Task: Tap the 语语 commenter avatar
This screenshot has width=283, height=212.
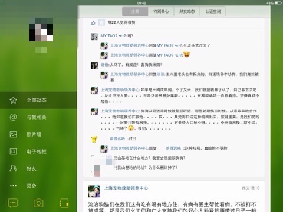Action: 94,65
